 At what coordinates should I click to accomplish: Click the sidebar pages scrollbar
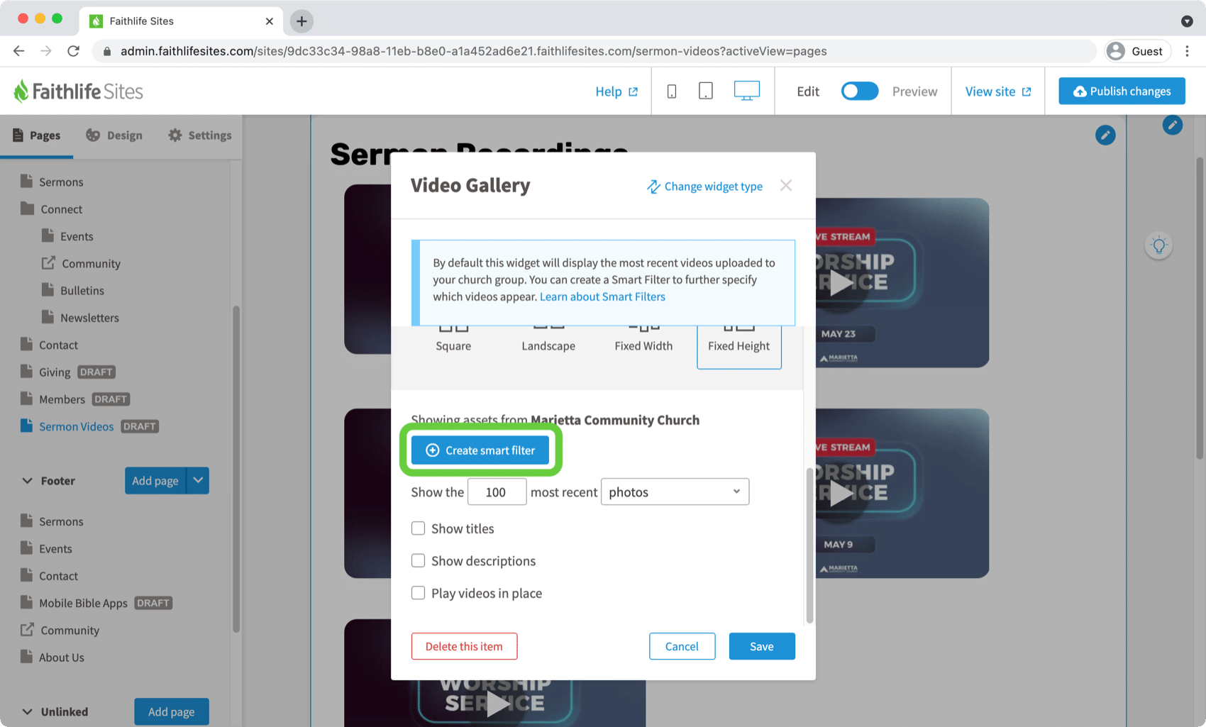[236, 468]
